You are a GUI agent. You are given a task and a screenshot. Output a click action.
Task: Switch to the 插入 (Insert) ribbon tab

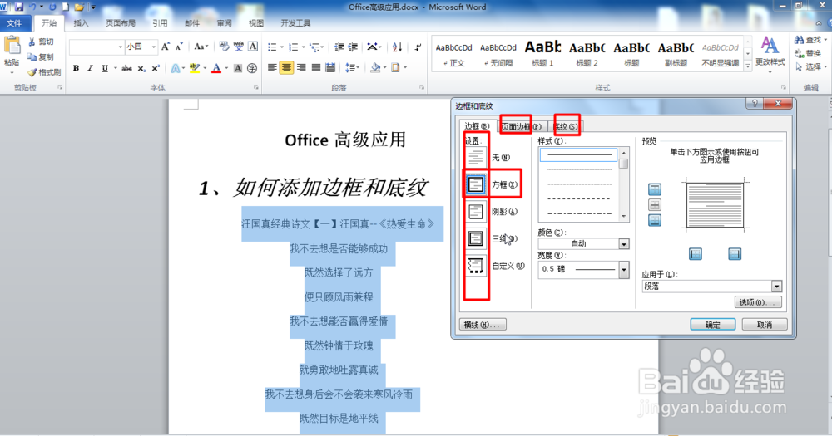tap(81, 22)
